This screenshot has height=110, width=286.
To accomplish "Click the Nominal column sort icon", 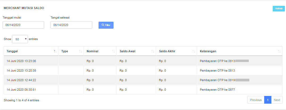I will pos(113,51).
